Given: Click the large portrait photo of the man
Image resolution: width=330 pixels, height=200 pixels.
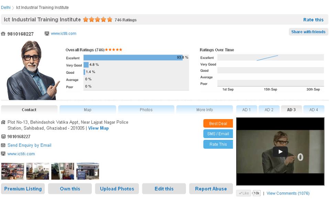Looking at the screenshot, I should (33, 70).
